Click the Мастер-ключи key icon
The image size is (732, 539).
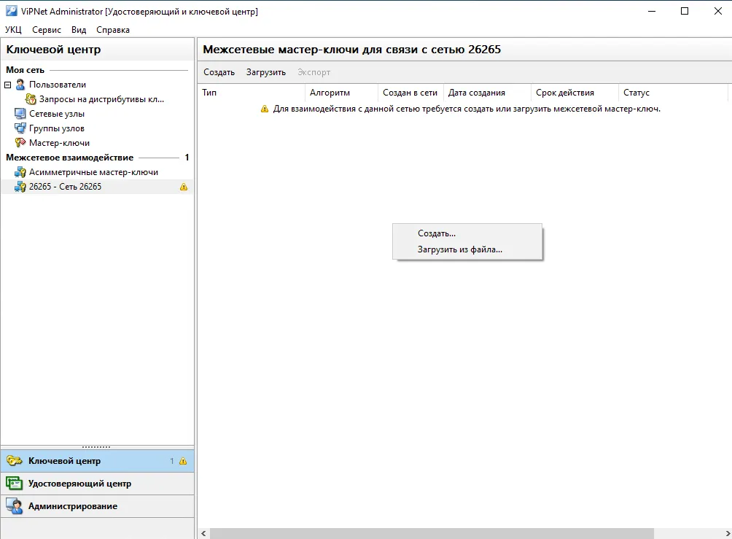pyautogui.click(x=20, y=142)
